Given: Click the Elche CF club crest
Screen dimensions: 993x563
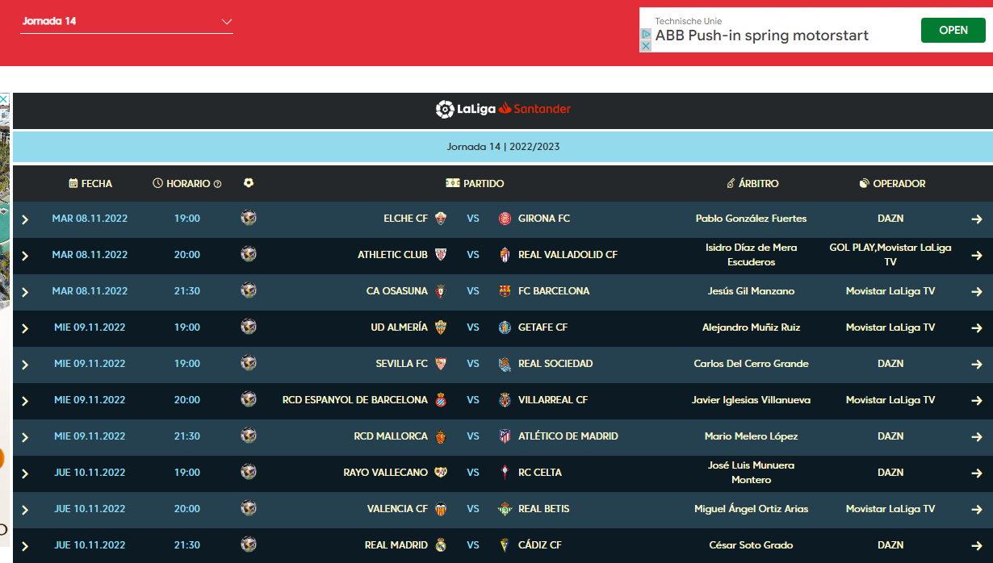Looking at the screenshot, I should (x=441, y=219).
